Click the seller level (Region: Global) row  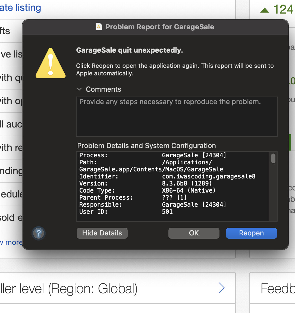118,288
